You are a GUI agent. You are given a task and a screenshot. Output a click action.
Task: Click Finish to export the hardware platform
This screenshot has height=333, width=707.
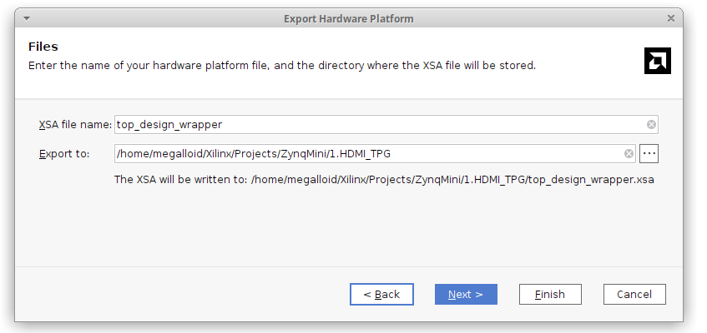(x=550, y=294)
